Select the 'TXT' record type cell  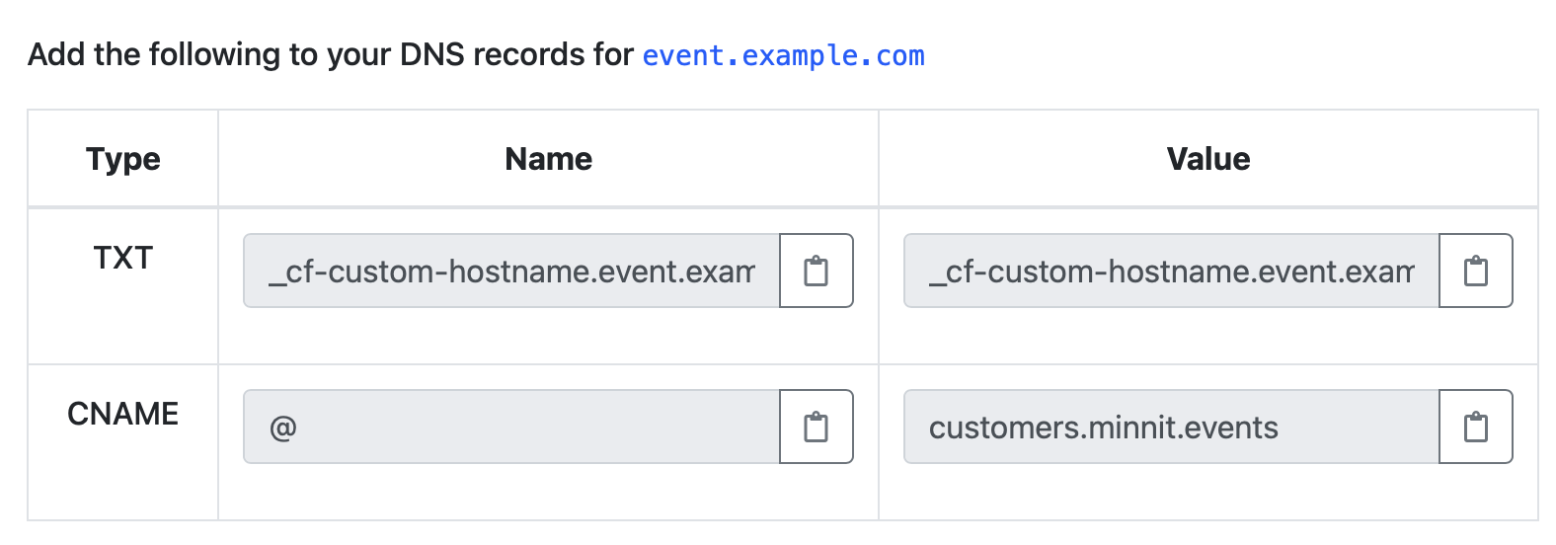[x=122, y=258]
